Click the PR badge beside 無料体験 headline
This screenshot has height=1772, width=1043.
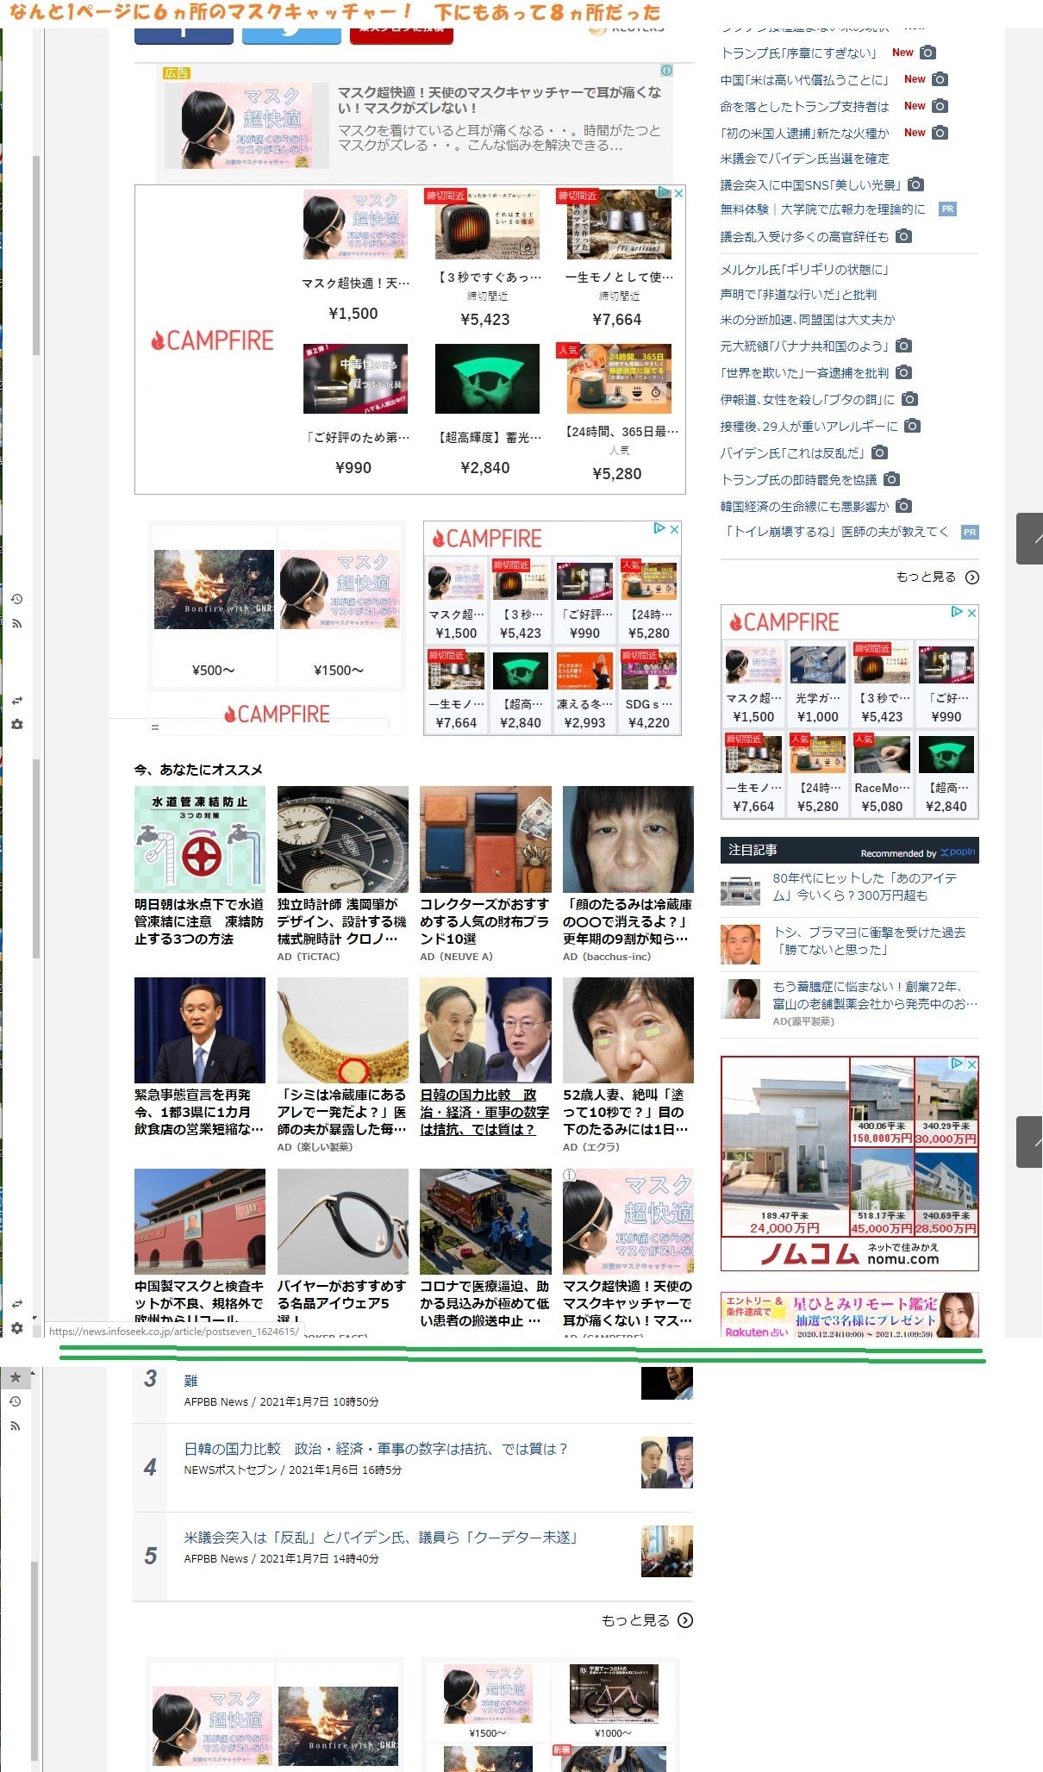tap(947, 209)
